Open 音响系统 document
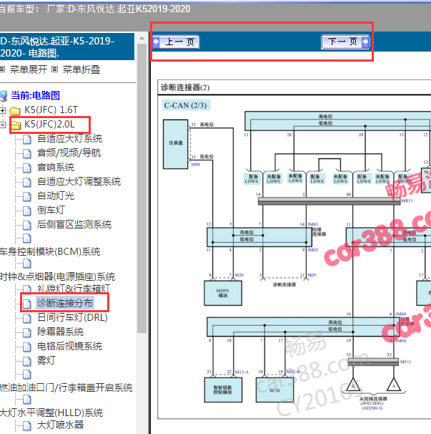Image resolution: width=431 pixels, height=434 pixels. 56,167
